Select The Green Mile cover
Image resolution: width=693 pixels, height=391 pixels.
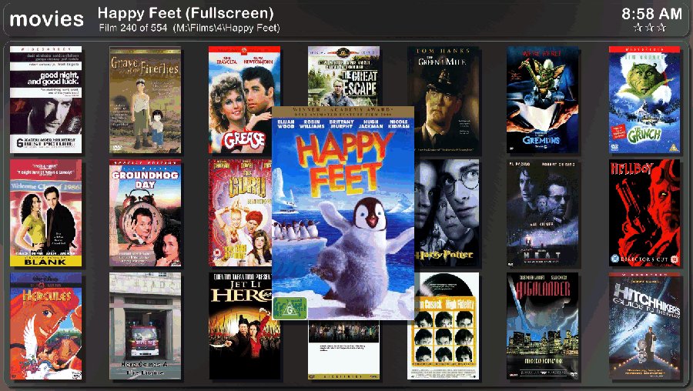coord(444,76)
